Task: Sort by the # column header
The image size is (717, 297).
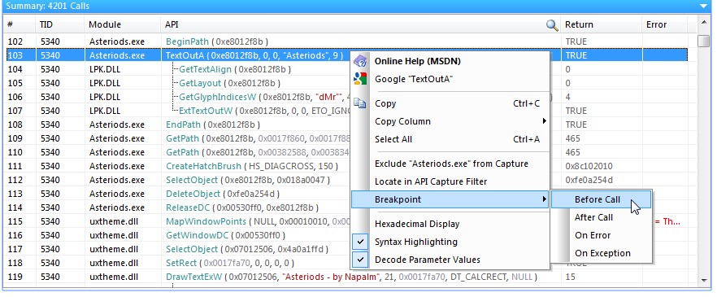Action: click(20, 24)
